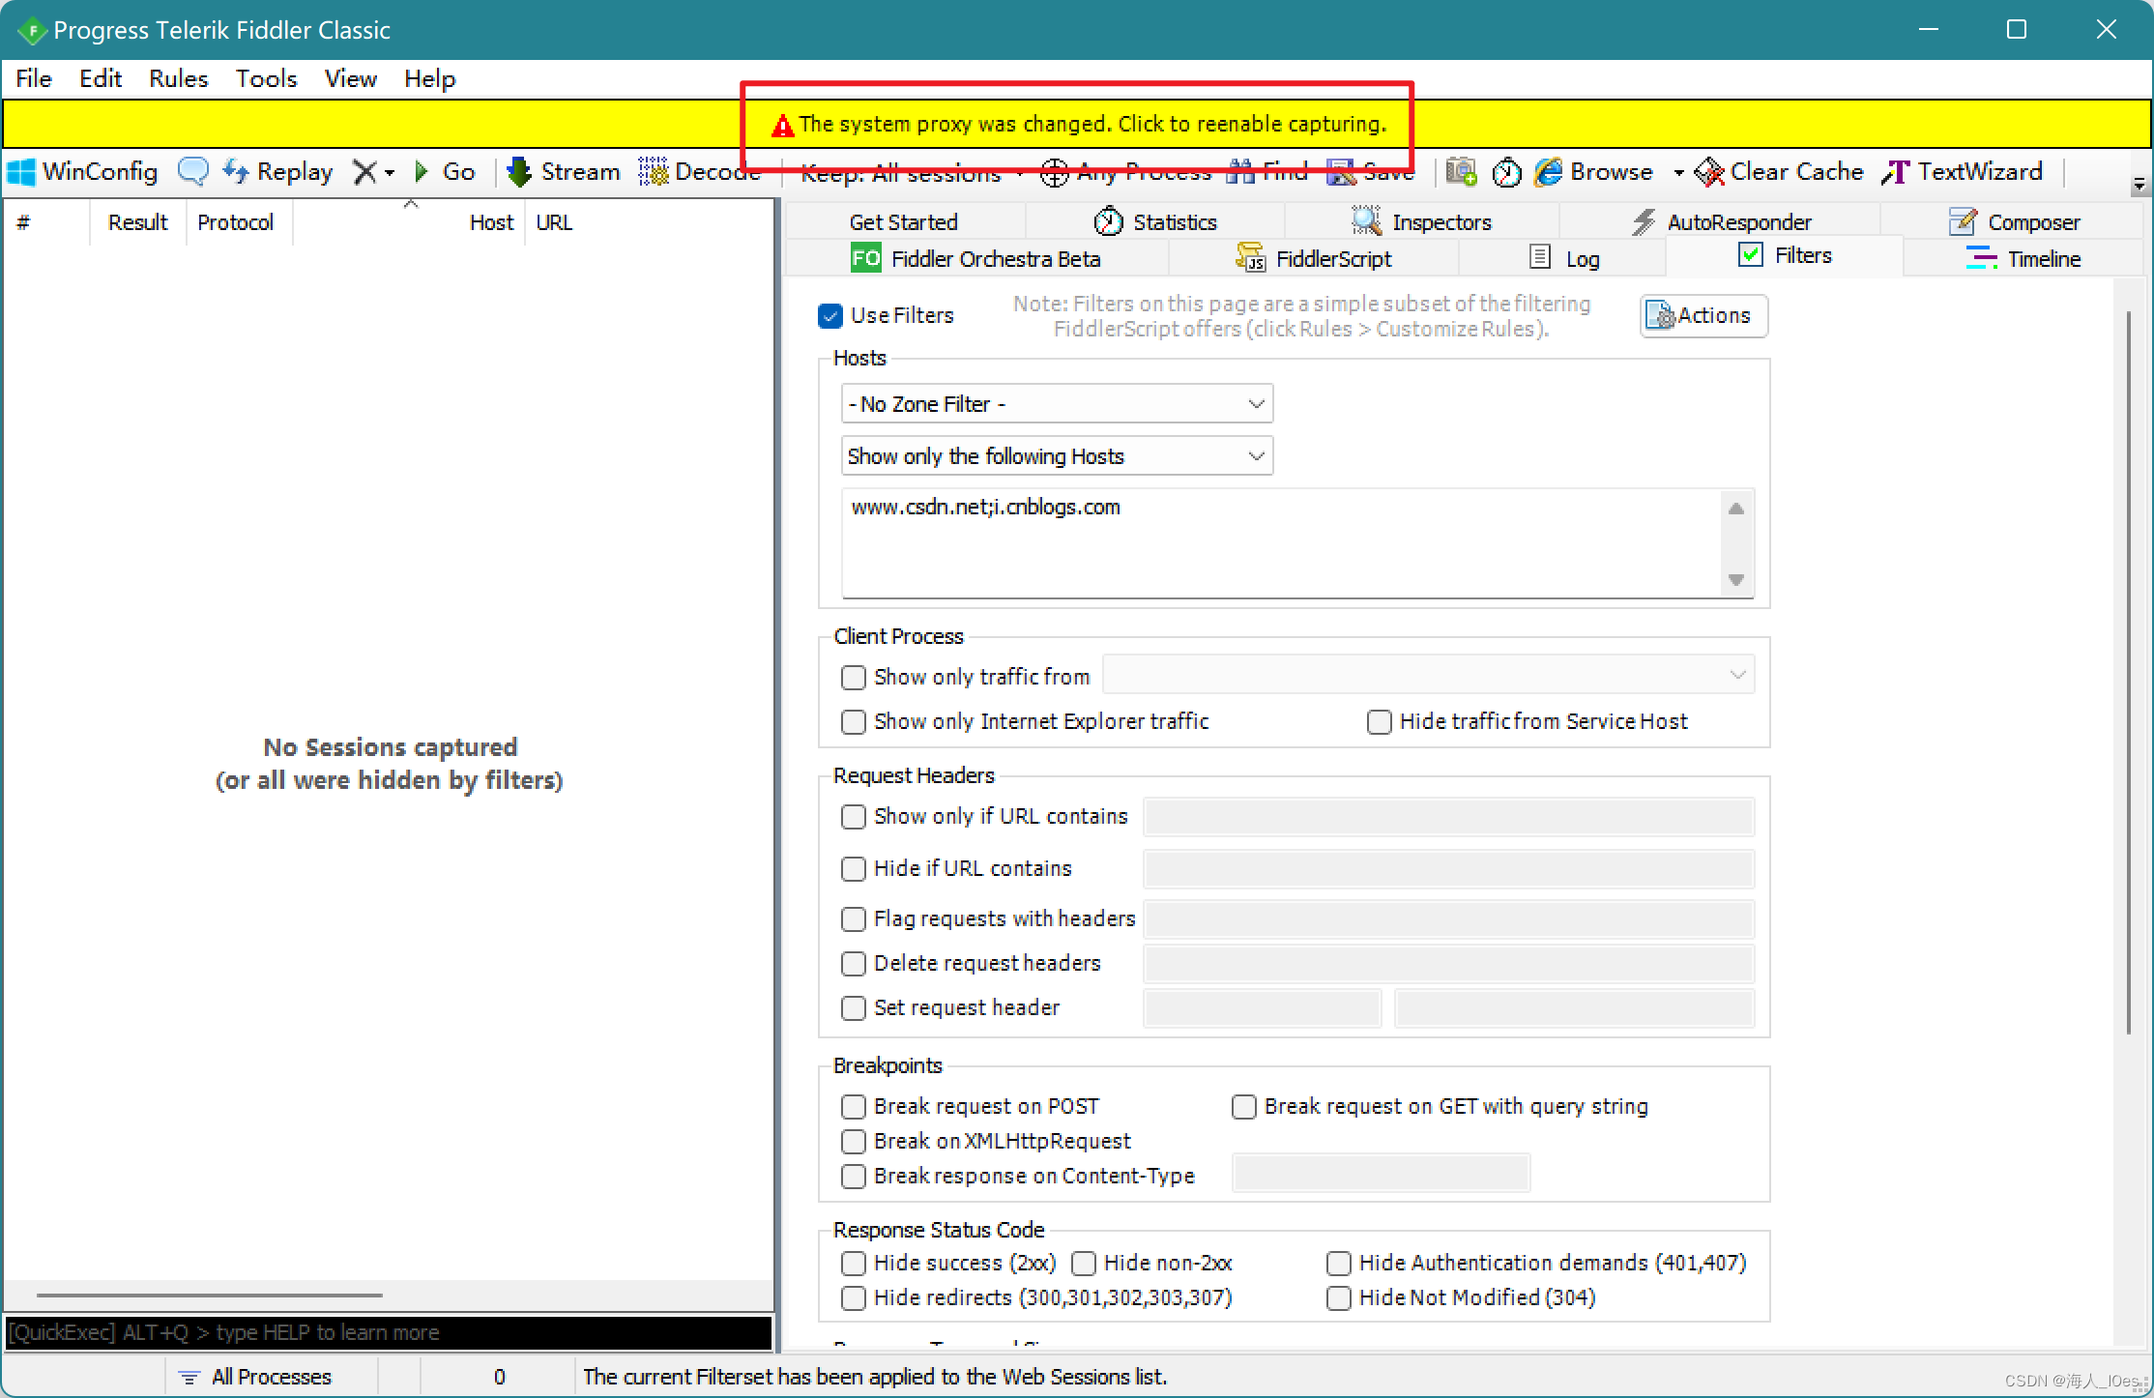This screenshot has width=2154, height=1398.
Task: Open the Rules menu
Action: pyautogui.click(x=178, y=79)
